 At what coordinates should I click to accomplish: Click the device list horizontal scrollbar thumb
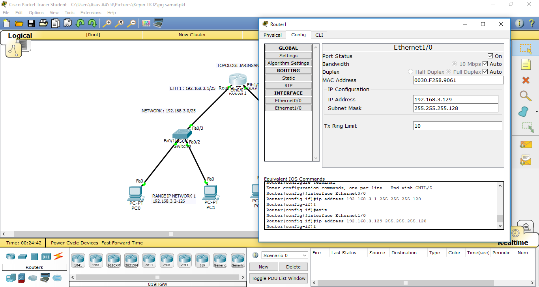(157, 277)
